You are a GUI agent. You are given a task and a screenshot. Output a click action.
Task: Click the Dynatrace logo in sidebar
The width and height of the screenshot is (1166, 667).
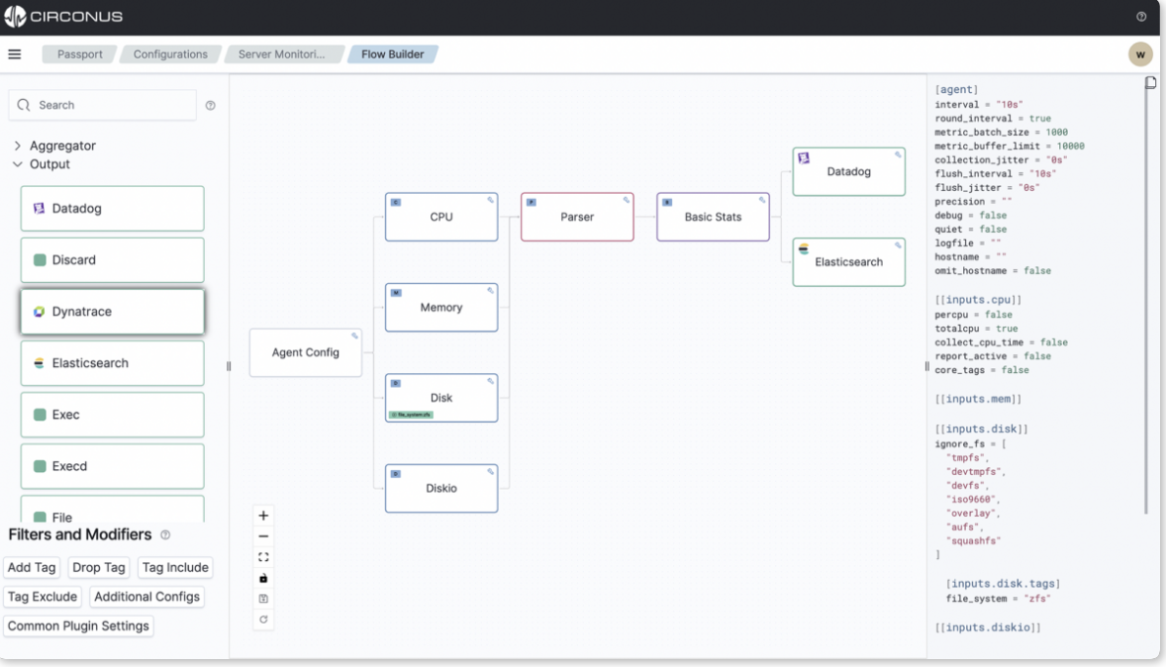(x=40, y=312)
